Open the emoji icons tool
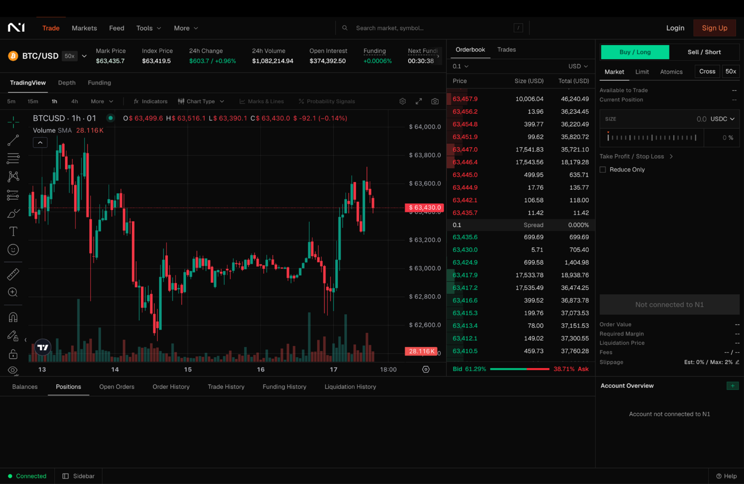The width and height of the screenshot is (744, 484). click(x=13, y=250)
